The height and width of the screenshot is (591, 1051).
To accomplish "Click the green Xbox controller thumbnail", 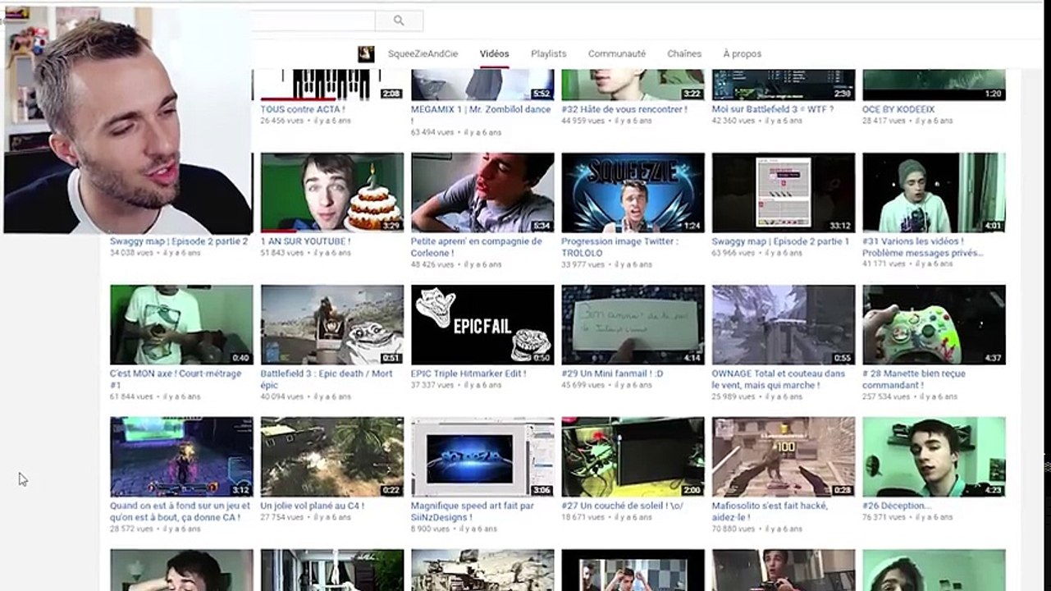I will coord(934,324).
